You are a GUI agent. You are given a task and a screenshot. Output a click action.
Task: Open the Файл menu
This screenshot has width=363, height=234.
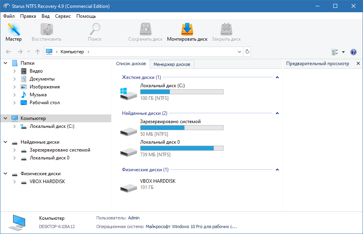pos(9,16)
